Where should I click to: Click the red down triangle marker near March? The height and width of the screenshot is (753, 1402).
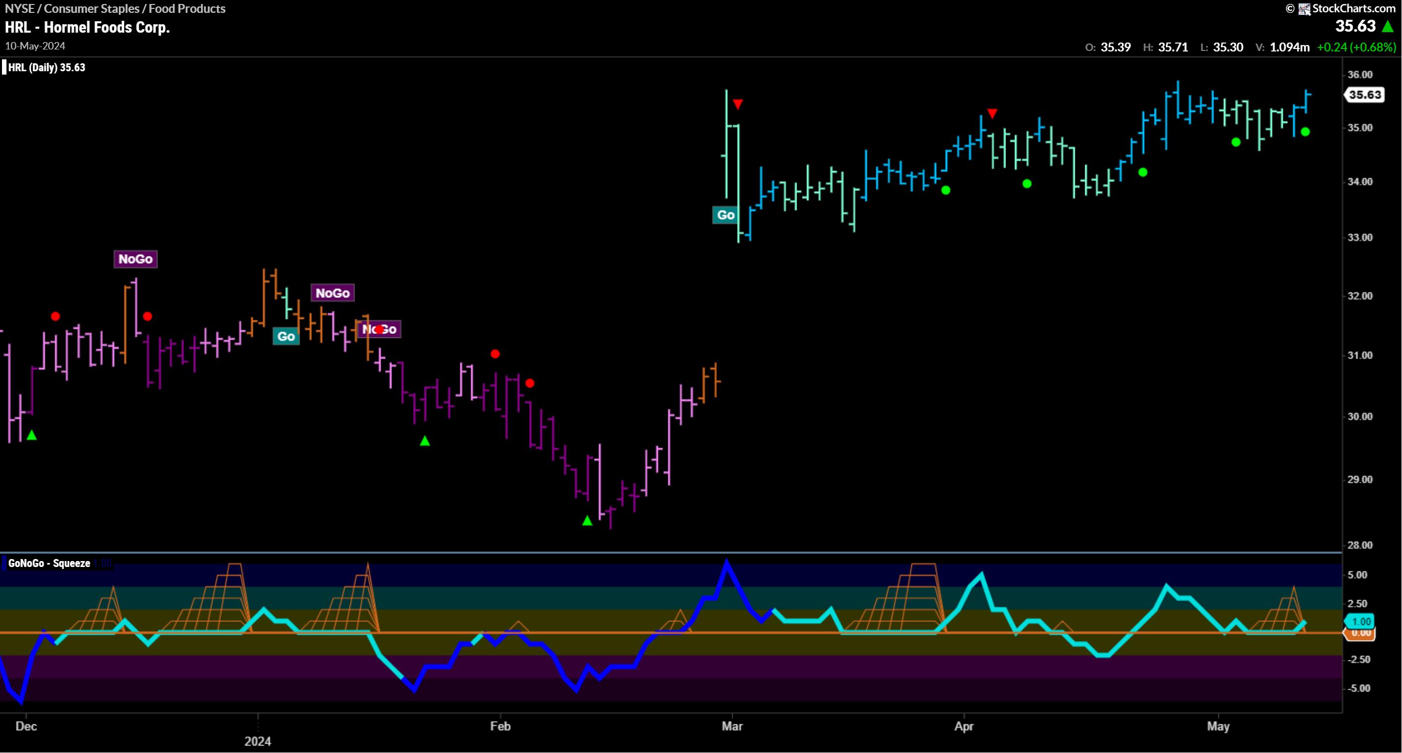click(738, 104)
